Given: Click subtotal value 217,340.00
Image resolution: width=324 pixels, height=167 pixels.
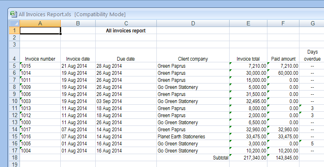Looking at the screenshot, I should (248, 157).
